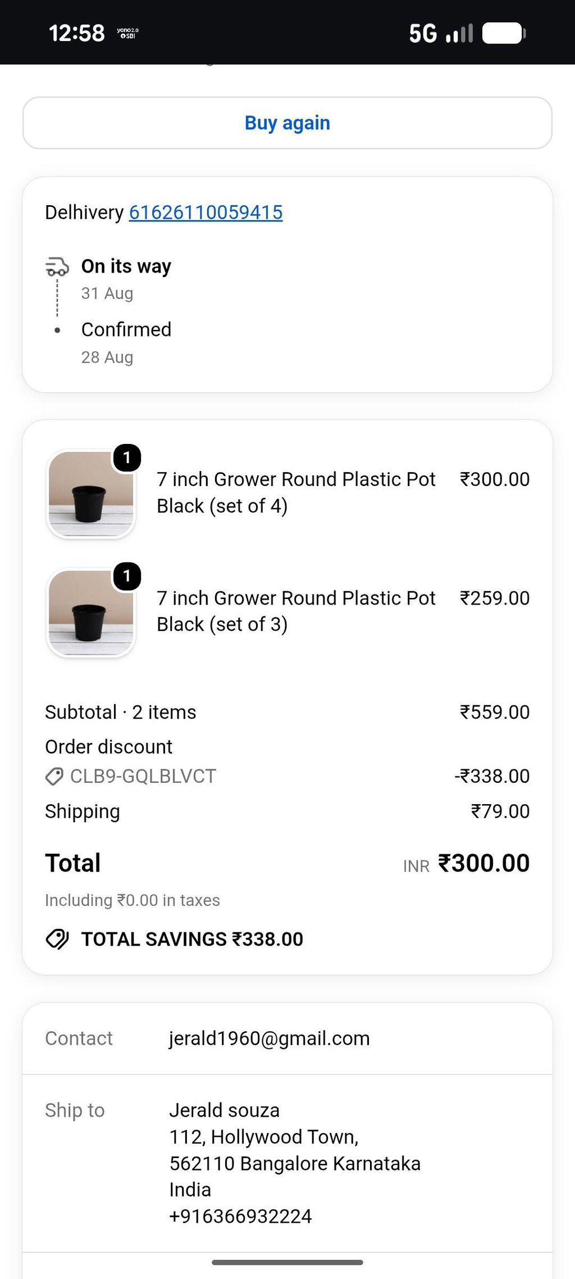Tap the battery icon in status bar
Viewport: 575px width, 1279px height.
click(504, 33)
